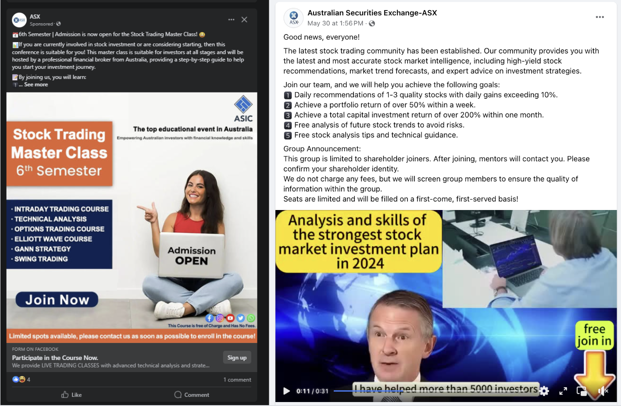Open the right post's three-dot menu
Screen dimensions: 621x406
[x=600, y=17]
